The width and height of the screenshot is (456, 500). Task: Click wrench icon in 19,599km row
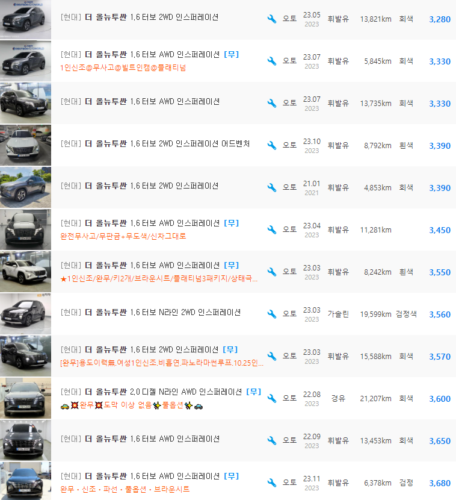(x=272, y=314)
